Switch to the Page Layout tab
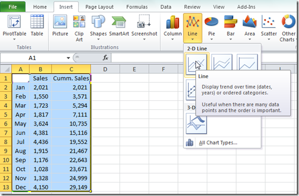Viewport: 299px width, 196px height. click(99, 7)
